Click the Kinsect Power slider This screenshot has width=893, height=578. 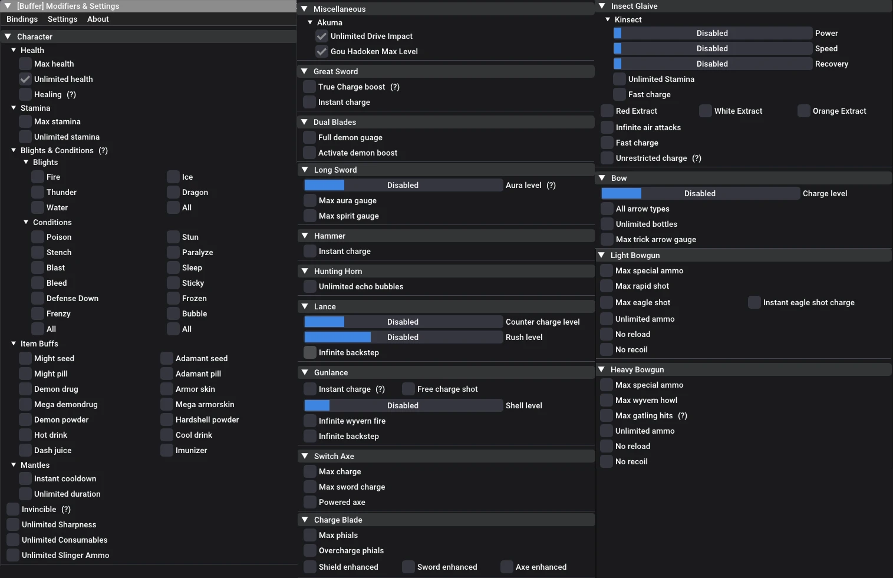click(x=713, y=33)
